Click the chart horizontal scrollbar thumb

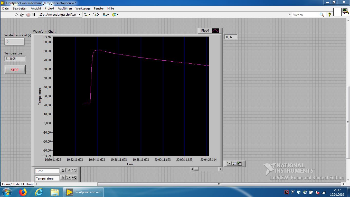(196, 169)
